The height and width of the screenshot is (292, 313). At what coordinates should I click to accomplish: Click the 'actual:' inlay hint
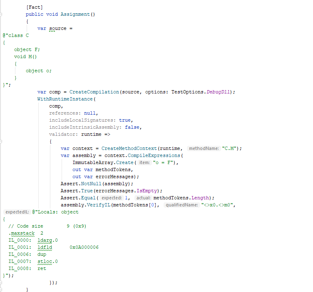143,198
